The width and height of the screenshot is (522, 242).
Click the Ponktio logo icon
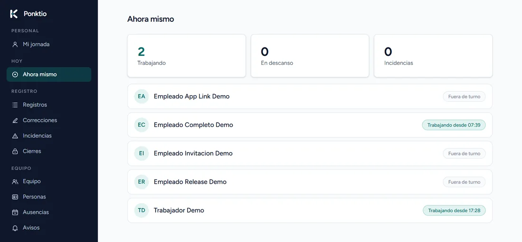tap(14, 14)
